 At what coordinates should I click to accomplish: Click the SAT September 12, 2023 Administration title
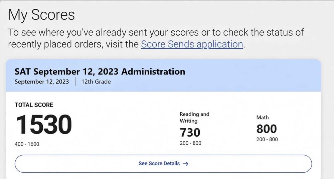[x=100, y=71]
